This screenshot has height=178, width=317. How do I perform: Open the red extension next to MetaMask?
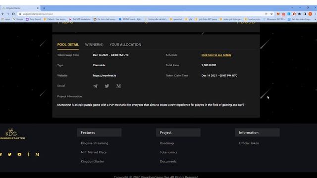(283, 14)
